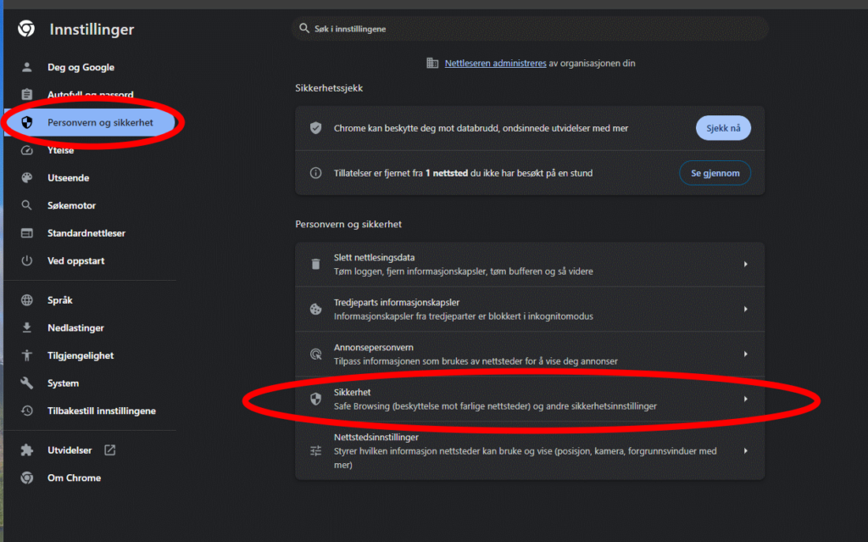868x542 pixels.
Task: Click the accessibility icon for Tilgjengelighet
Action: pos(26,355)
